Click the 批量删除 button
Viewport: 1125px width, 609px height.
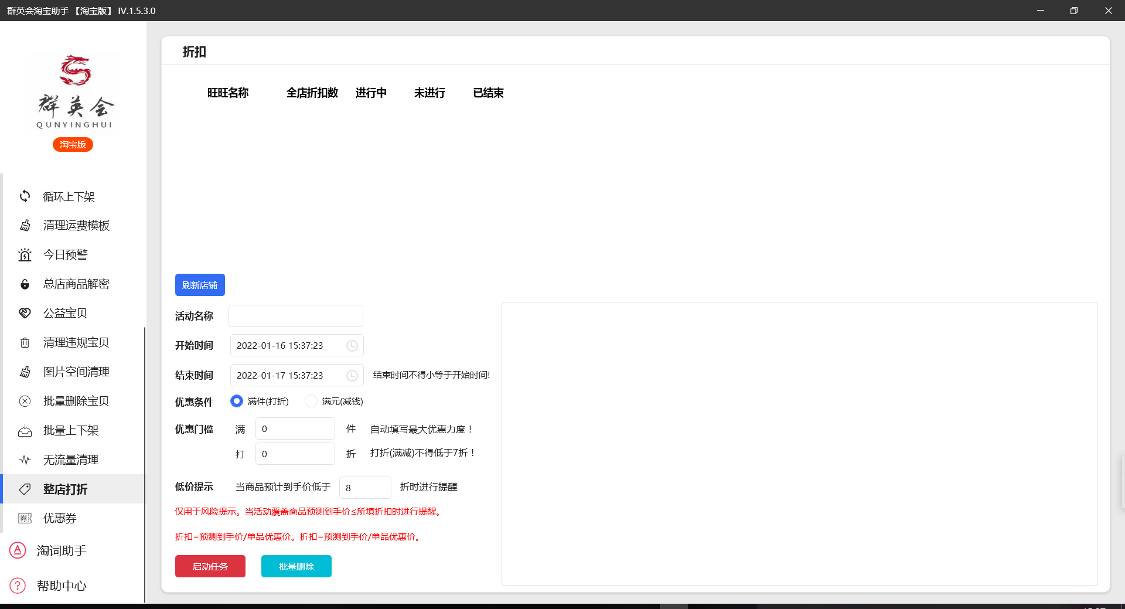coord(296,566)
